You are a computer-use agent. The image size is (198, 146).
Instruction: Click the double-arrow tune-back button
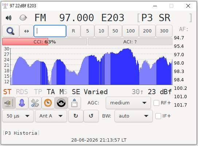click(27, 31)
